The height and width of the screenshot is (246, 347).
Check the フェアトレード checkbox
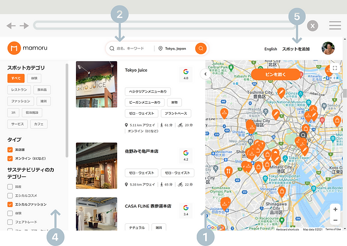point(10,222)
